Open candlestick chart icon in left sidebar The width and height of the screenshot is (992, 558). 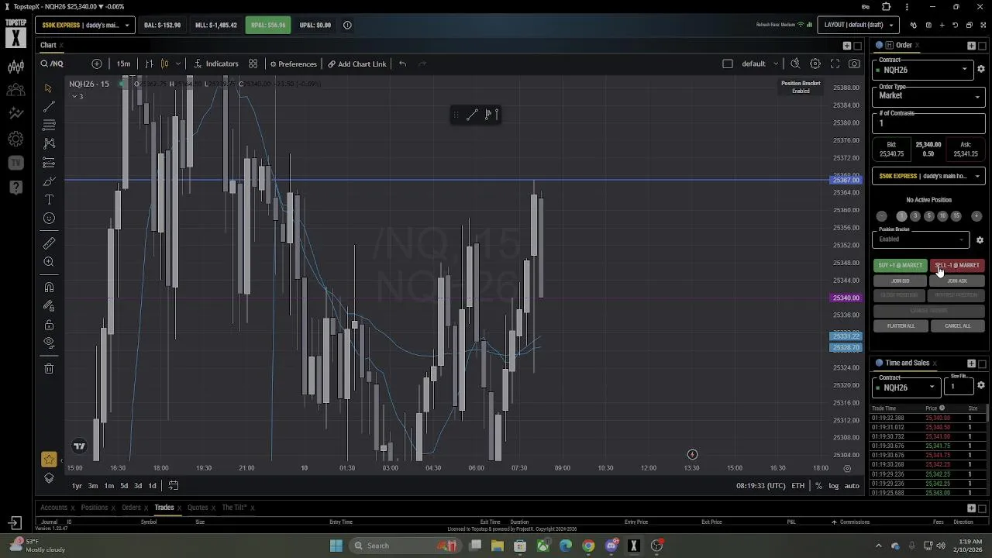pos(15,67)
